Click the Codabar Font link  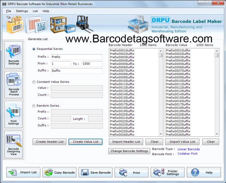tap(187, 153)
